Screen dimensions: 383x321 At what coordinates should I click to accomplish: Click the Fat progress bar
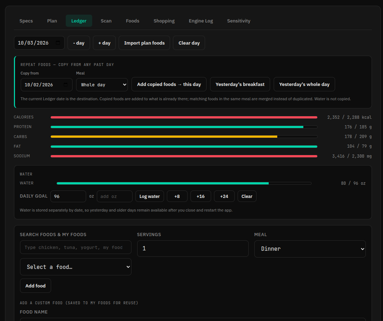pos(184,146)
